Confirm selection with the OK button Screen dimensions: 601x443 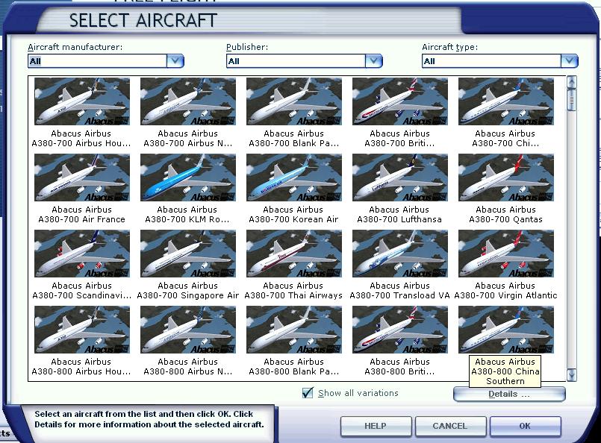point(525,426)
